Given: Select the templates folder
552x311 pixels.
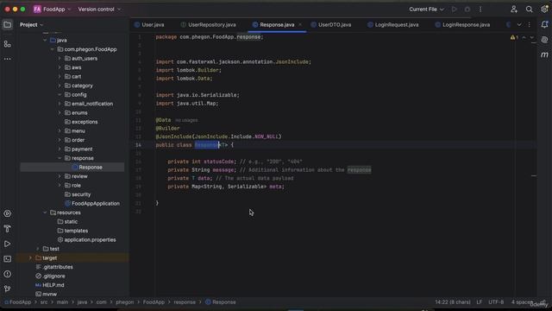Looking at the screenshot, I should click(72, 231).
